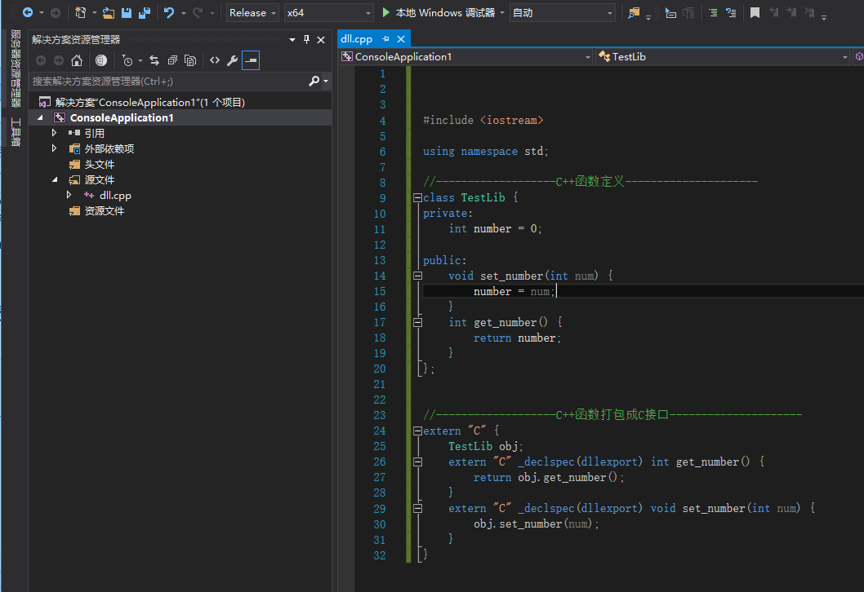Switch to the dll.cpp editor tab
This screenshot has width=864, height=592.
coord(356,39)
